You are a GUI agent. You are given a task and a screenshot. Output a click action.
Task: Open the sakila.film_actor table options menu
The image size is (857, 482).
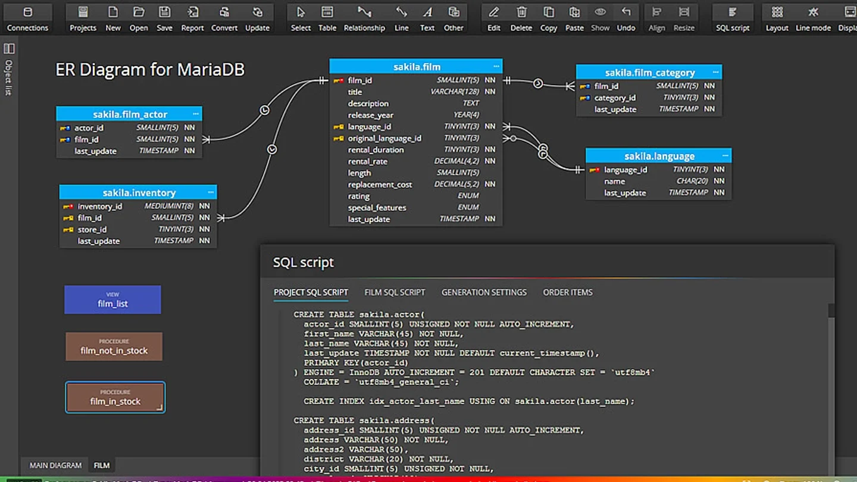[195, 114]
